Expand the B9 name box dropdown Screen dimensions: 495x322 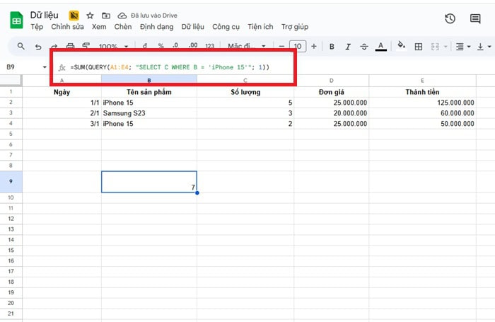(45, 67)
